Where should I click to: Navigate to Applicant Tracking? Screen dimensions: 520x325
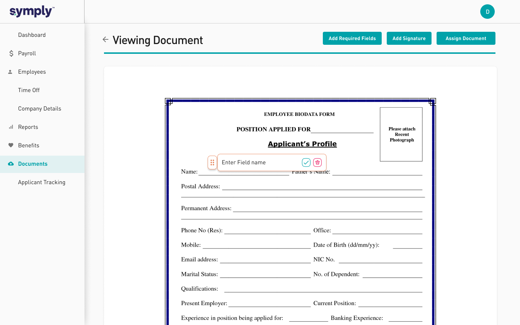(x=42, y=182)
